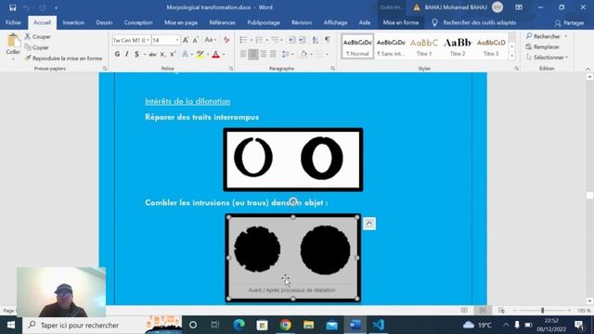Switch to Mise en page tab

(x=181, y=22)
